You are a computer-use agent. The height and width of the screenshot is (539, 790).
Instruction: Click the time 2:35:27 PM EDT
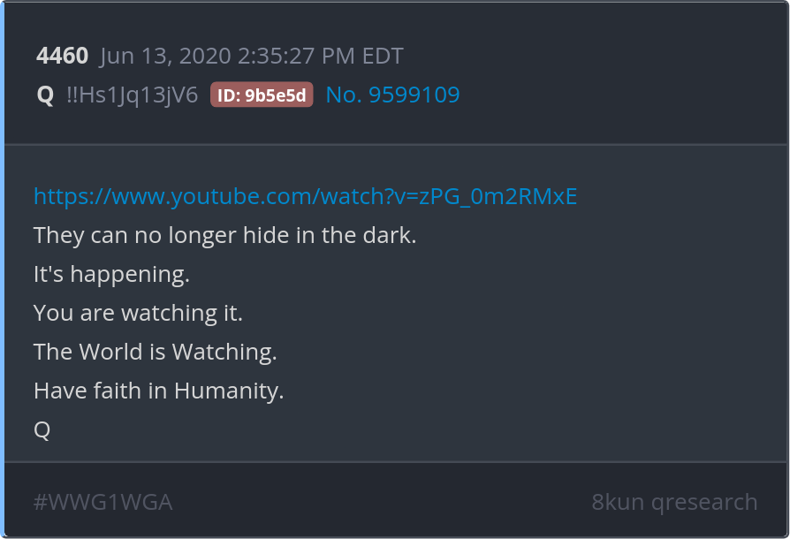click(321, 56)
